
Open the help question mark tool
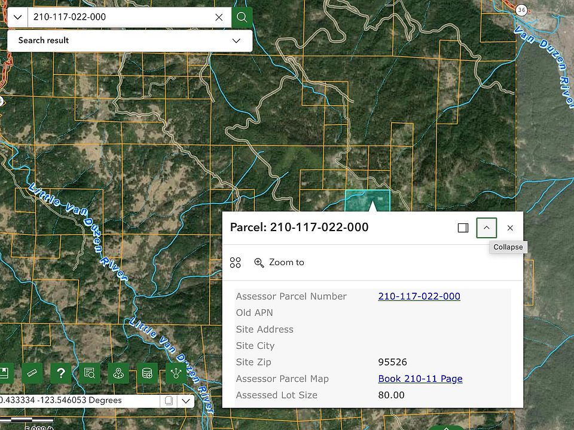tap(61, 373)
